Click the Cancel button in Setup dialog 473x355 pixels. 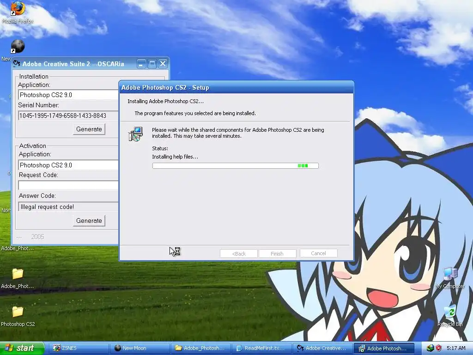click(319, 253)
